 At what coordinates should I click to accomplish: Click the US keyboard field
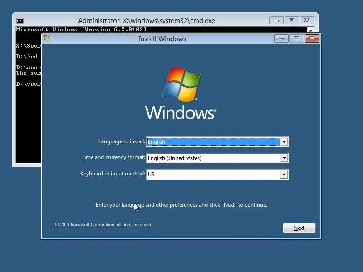point(217,175)
